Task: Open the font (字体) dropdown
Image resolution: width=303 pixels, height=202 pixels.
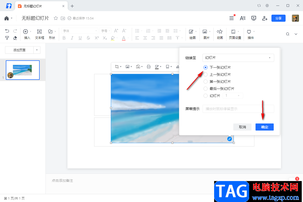Action: point(80,31)
